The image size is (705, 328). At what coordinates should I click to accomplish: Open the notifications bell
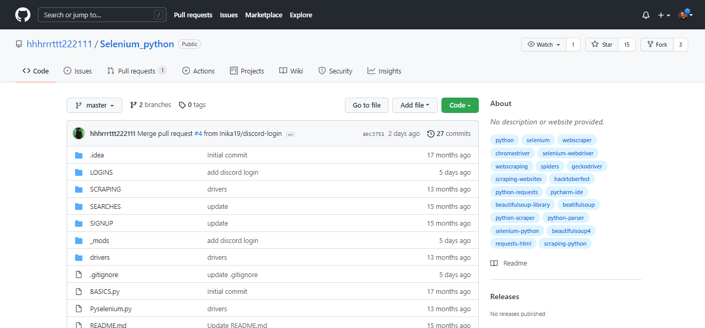click(646, 15)
